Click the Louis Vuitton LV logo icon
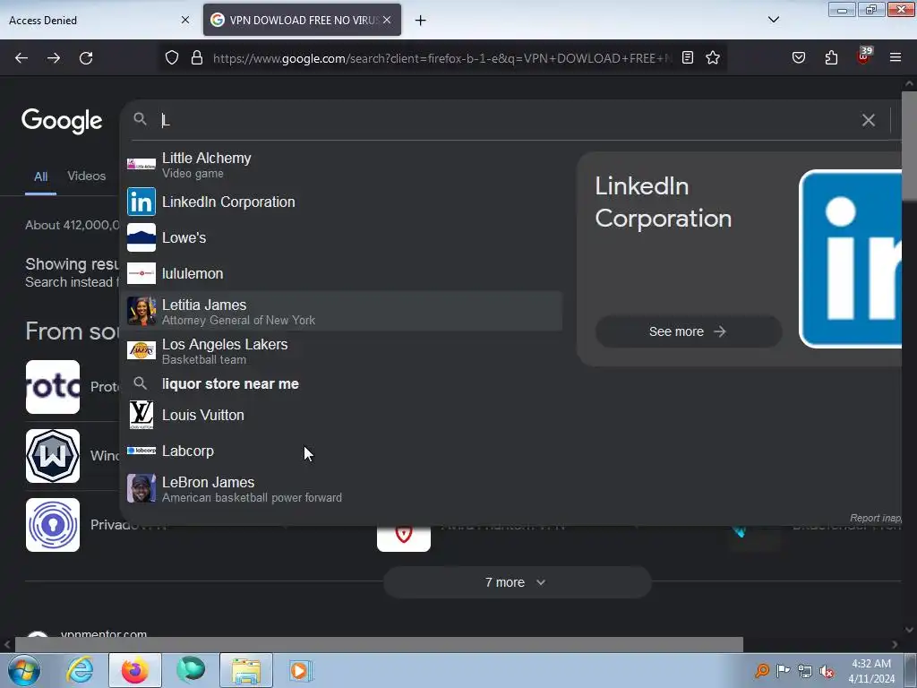917x688 pixels. [141, 415]
